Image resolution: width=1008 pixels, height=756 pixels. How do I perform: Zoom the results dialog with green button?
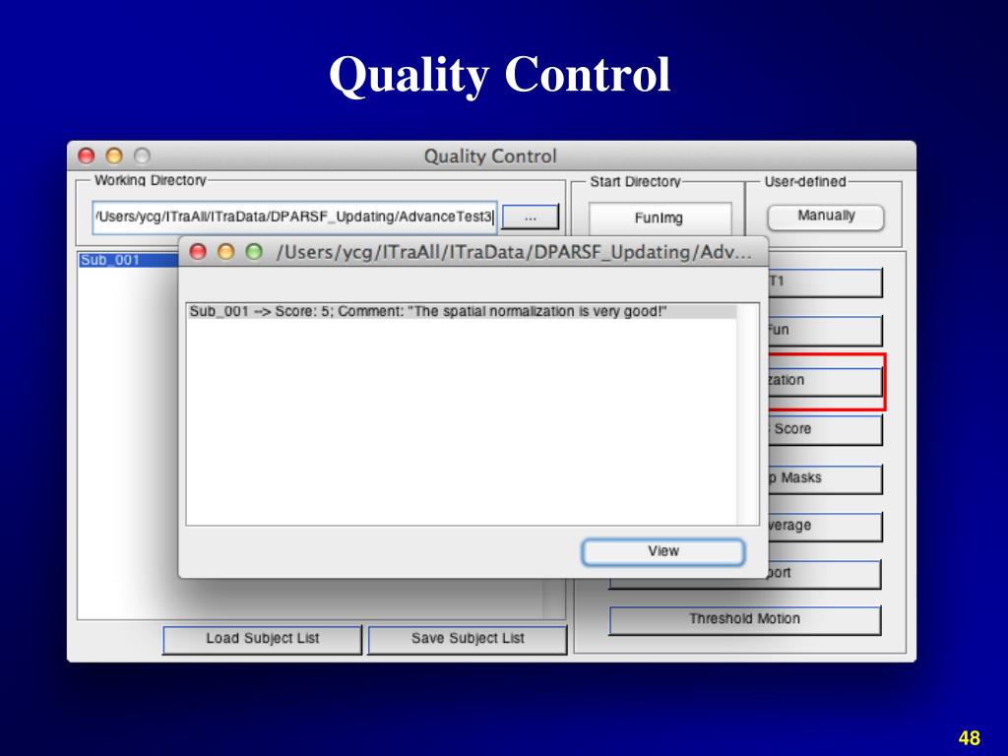pyautogui.click(x=255, y=252)
